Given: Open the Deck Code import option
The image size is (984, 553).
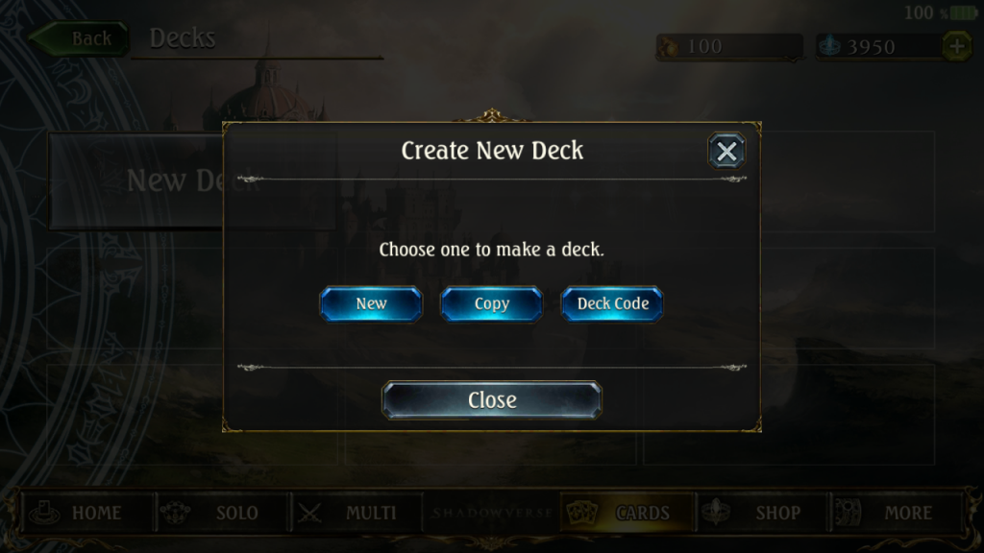Looking at the screenshot, I should [x=612, y=304].
